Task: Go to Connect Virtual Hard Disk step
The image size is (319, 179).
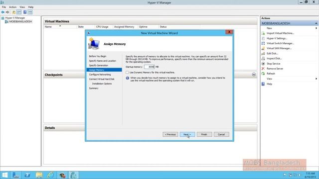Action: [102, 79]
